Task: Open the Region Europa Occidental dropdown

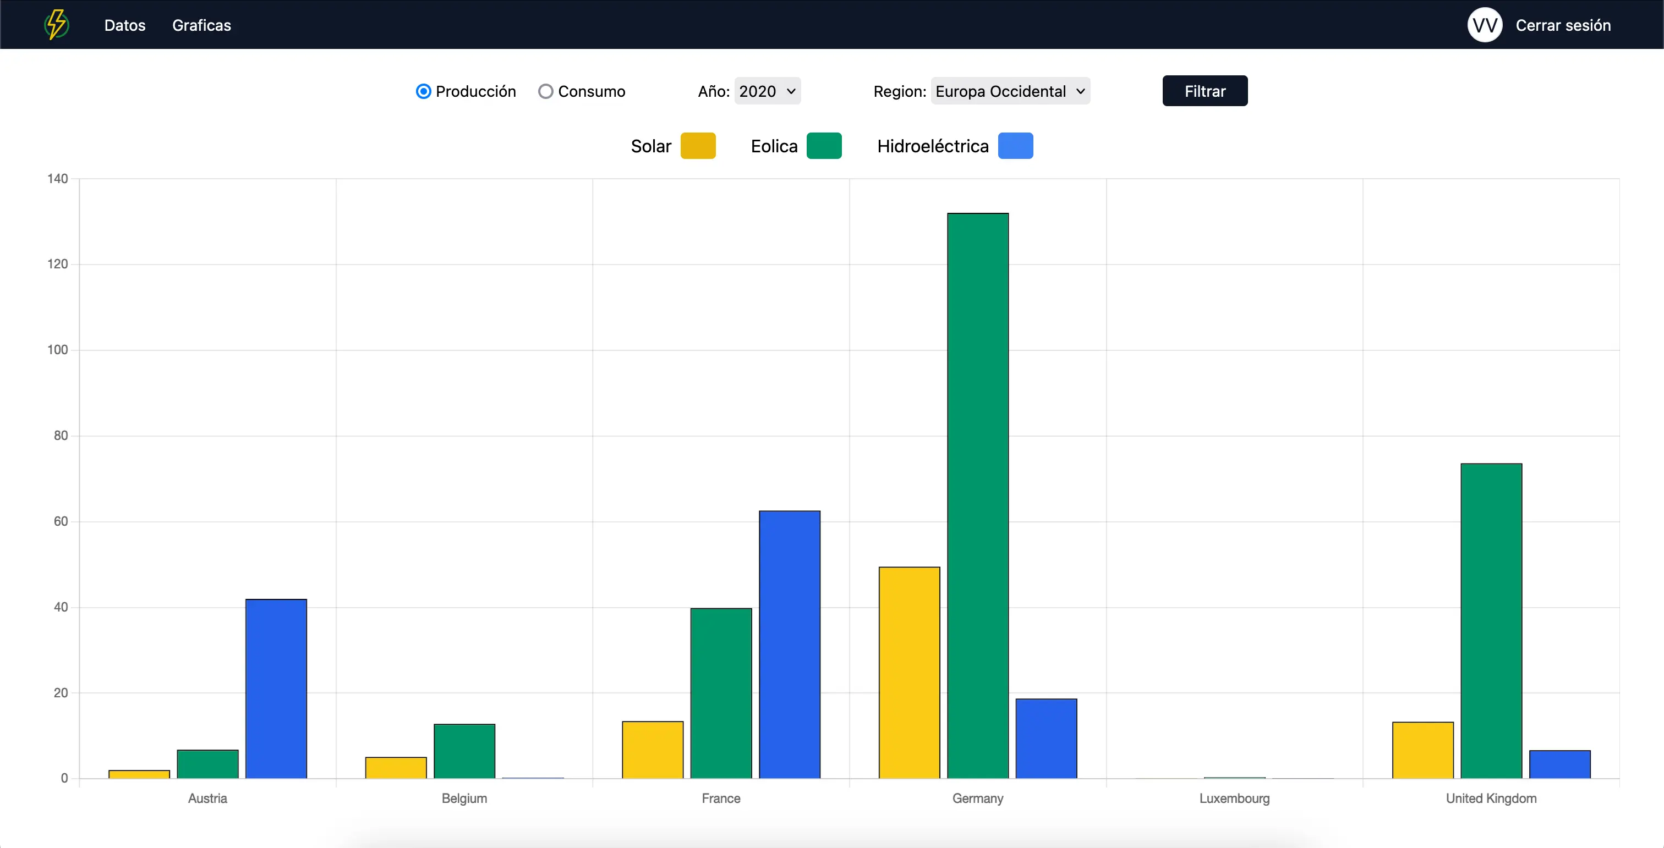Action: click(1010, 91)
